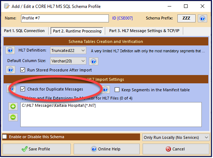Click HL7 Definition description text
The height and width of the screenshot is (158, 213).
148,51
